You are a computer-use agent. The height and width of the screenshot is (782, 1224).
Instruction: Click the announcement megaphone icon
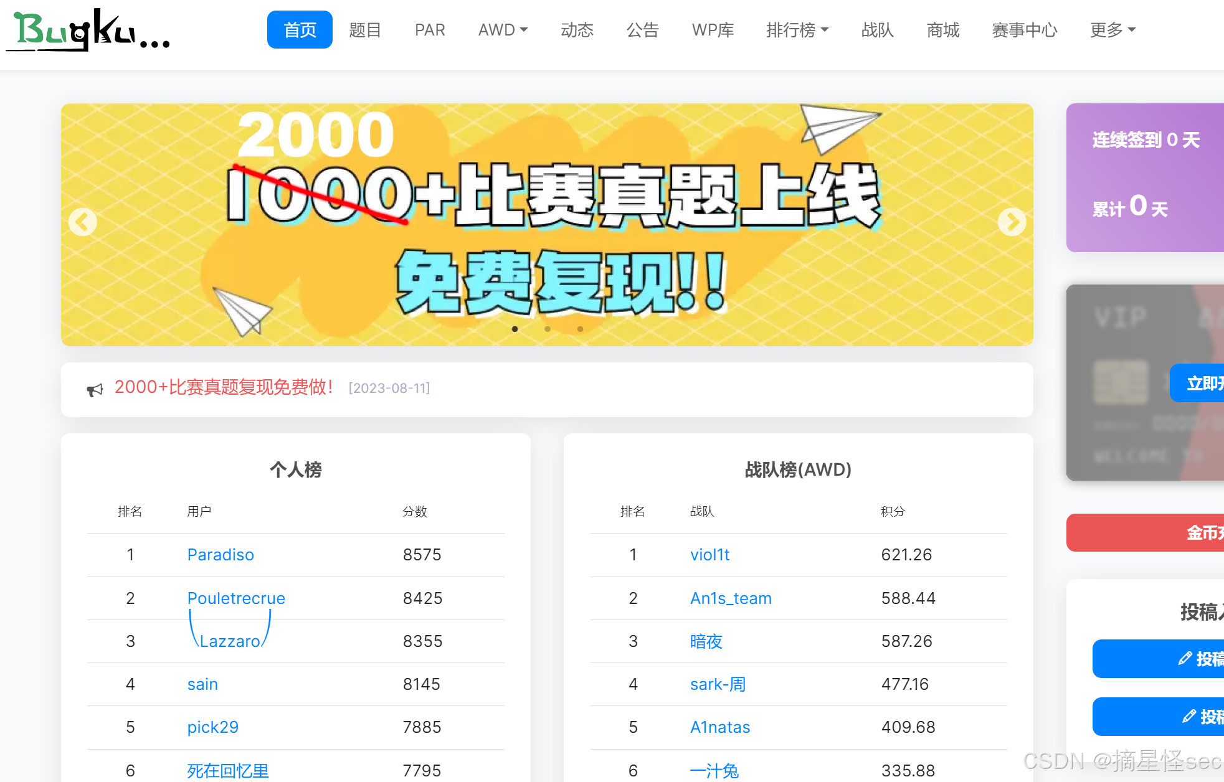(x=95, y=390)
